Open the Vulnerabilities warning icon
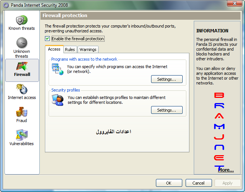 point(22,135)
